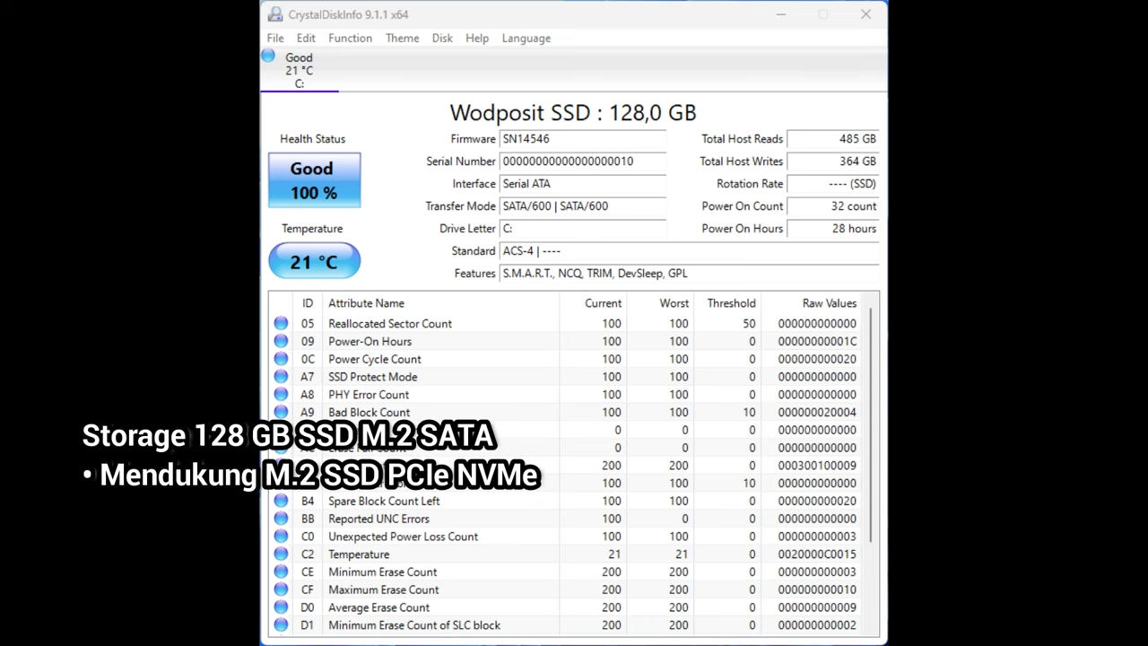Screen dimensions: 1148x646
Task: Open the Edit menu
Action: point(306,38)
